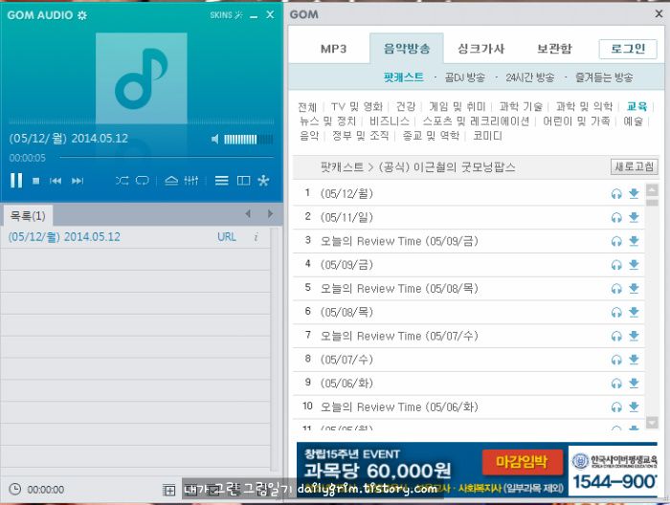Image resolution: width=670 pixels, height=505 pixels.
Task: Open file with the eject icon
Action: (x=171, y=181)
